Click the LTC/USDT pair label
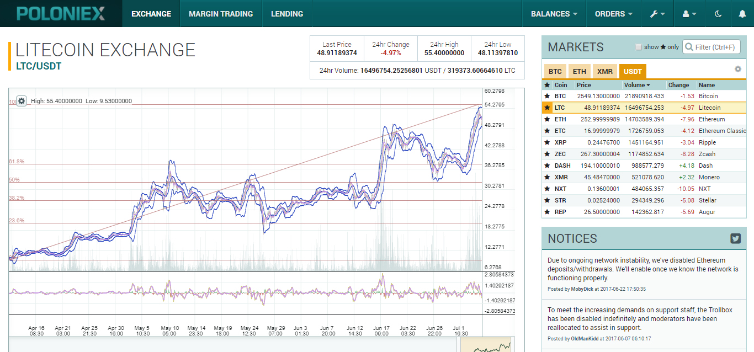Image resolution: width=754 pixels, height=352 pixels. tap(39, 66)
